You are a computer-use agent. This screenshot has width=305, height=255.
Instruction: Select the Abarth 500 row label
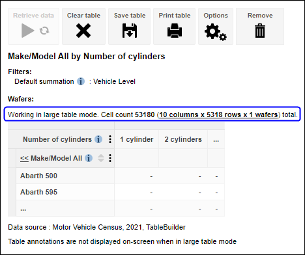(x=38, y=176)
